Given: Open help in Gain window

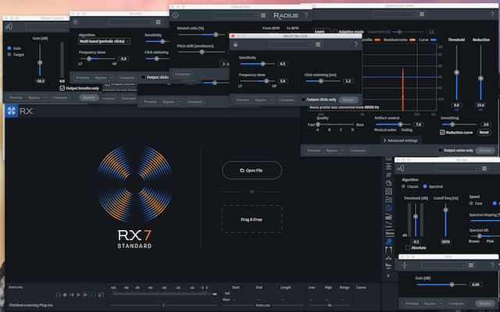Looking at the screenshot, I should 492,265.
